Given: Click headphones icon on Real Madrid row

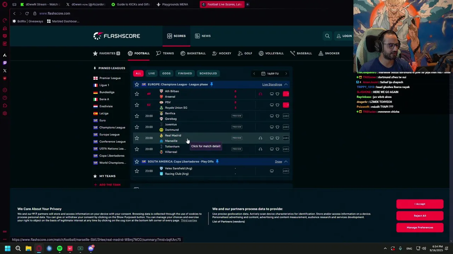Looking at the screenshot, I should 260,138.
